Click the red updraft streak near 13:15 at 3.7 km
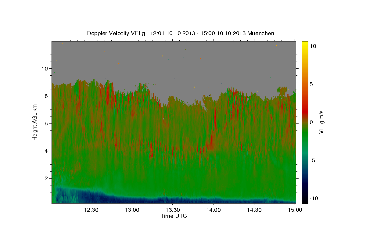The height and width of the screenshot is (244, 366). tap(151, 152)
